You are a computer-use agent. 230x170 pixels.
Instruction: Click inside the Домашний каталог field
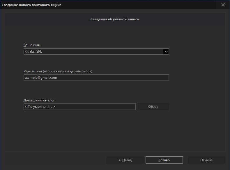pyautogui.click(x=80, y=107)
